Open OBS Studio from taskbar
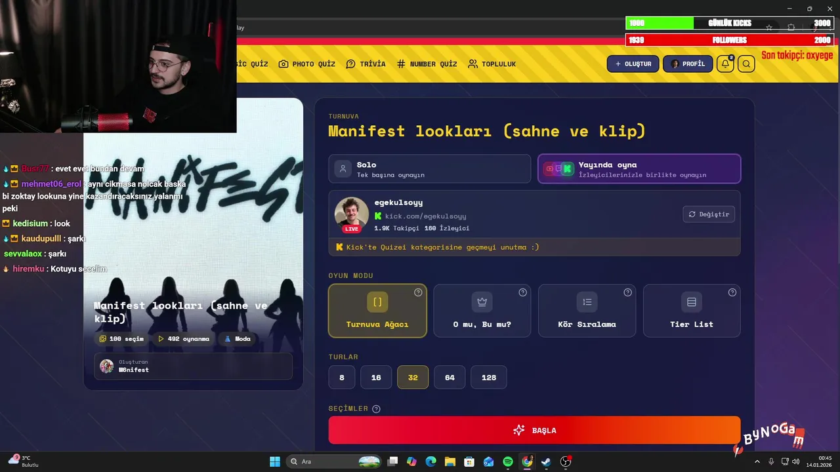 pos(566,462)
